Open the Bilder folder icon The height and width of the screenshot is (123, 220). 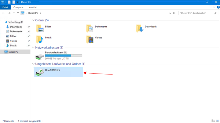tap(40, 28)
